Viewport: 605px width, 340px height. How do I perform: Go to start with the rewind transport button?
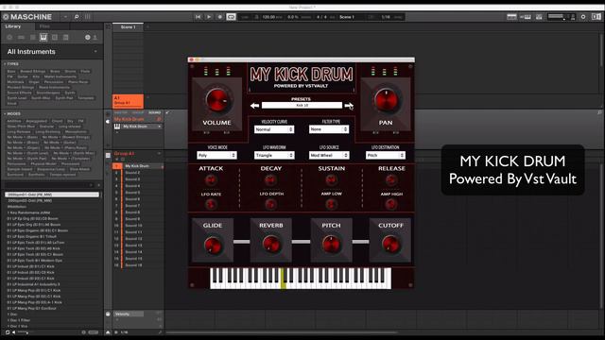coord(198,17)
